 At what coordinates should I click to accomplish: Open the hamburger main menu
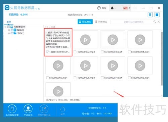(135, 8)
